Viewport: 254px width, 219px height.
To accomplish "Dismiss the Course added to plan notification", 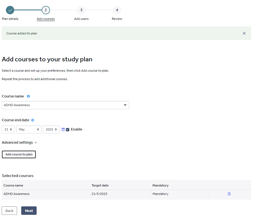I will pyautogui.click(x=244, y=33).
